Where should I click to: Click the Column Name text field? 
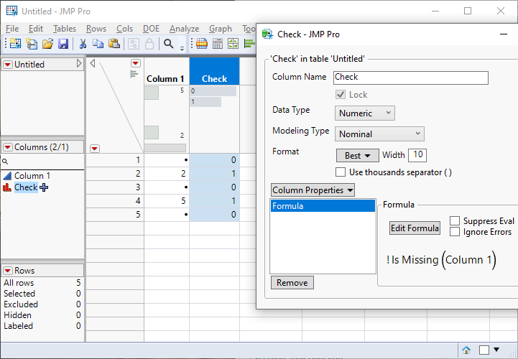[x=411, y=78]
